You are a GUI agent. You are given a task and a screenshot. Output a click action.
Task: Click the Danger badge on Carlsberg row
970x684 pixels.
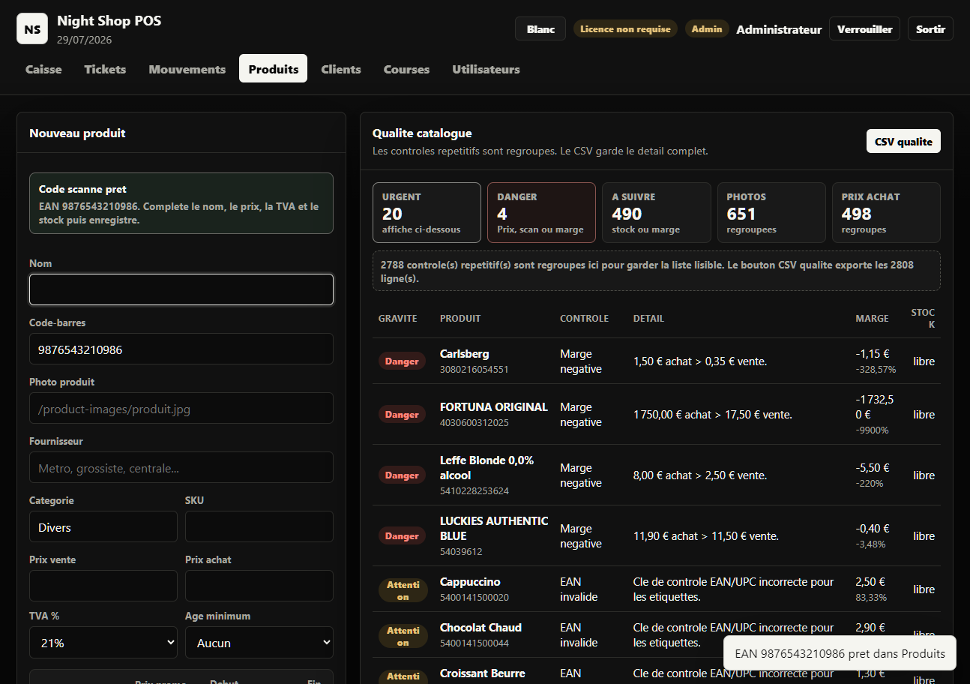pos(402,361)
